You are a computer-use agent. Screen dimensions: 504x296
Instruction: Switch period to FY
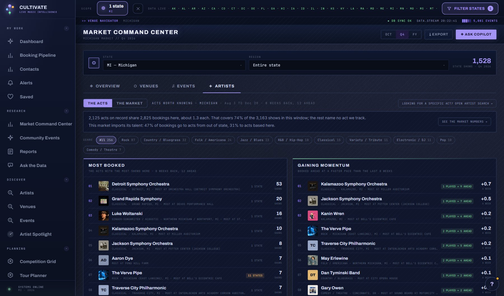pos(415,34)
